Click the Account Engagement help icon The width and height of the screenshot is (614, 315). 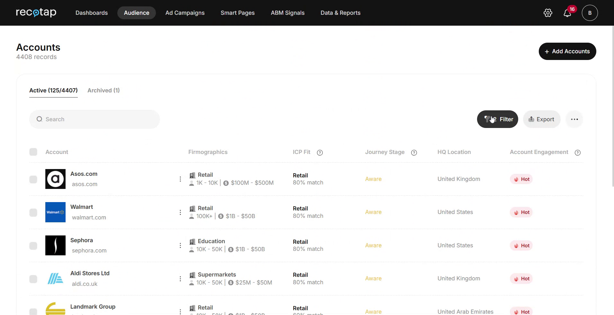point(578,153)
